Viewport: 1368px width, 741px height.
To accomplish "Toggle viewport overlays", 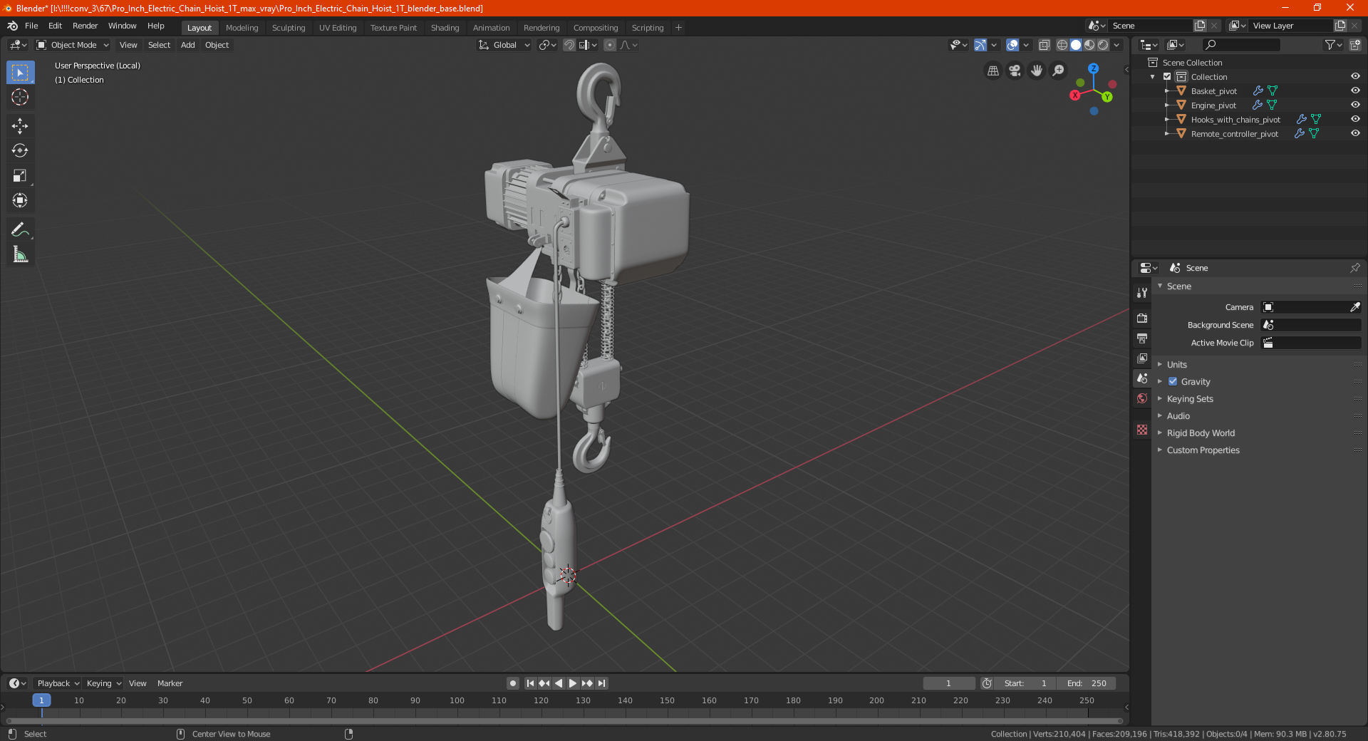I will pyautogui.click(x=1012, y=45).
